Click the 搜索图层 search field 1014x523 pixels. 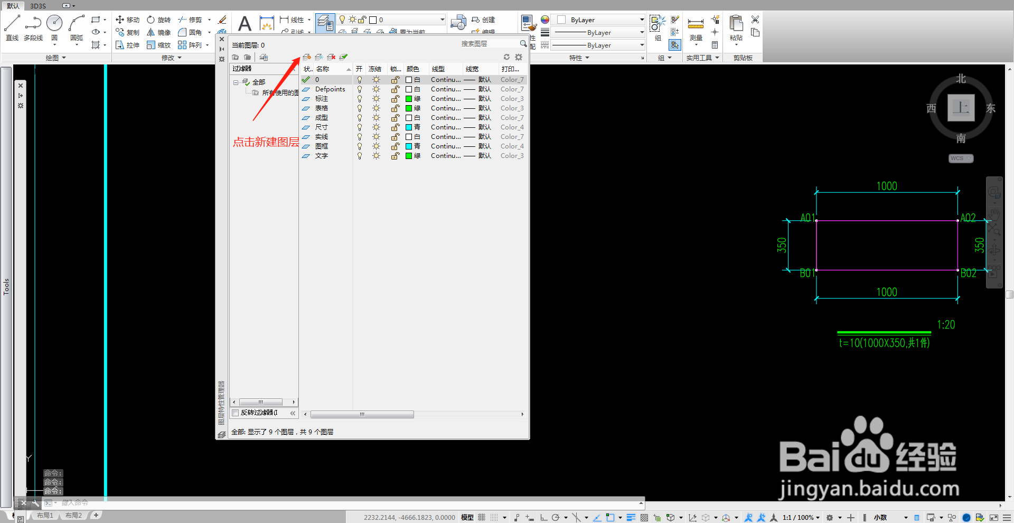point(489,44)
